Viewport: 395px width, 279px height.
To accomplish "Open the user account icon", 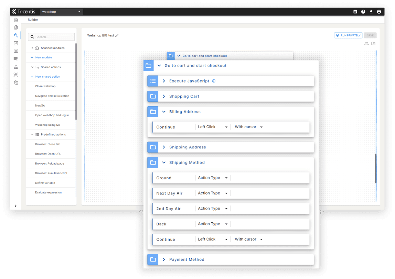I will coord(379,12).
